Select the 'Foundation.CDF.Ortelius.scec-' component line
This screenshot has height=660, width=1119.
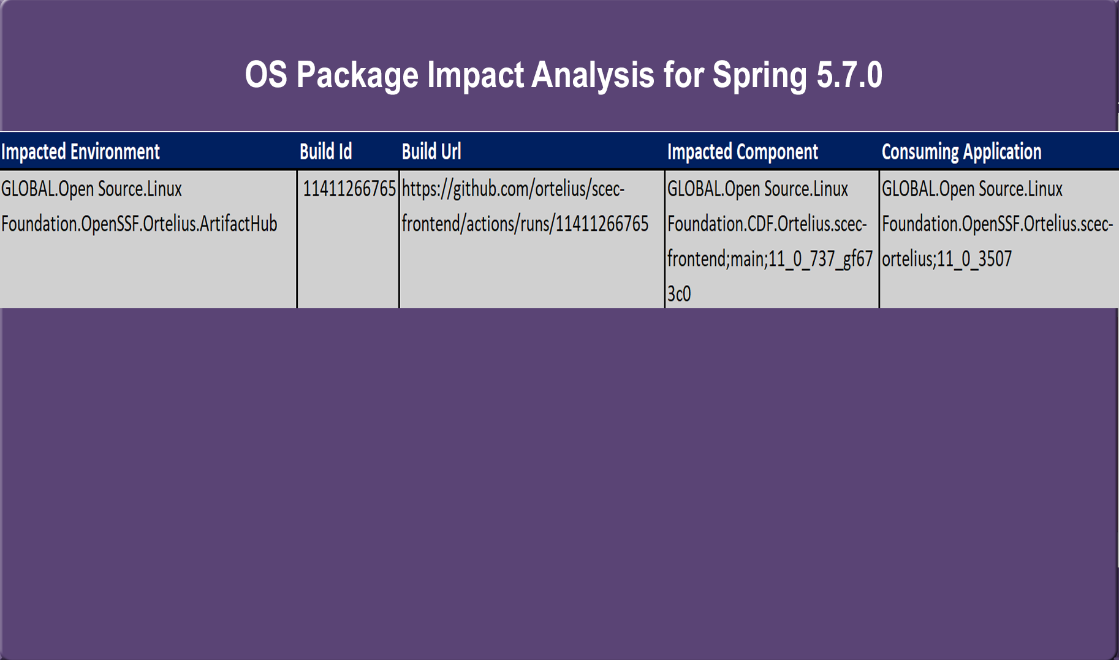pyautogui.click(x=767, y=224)
